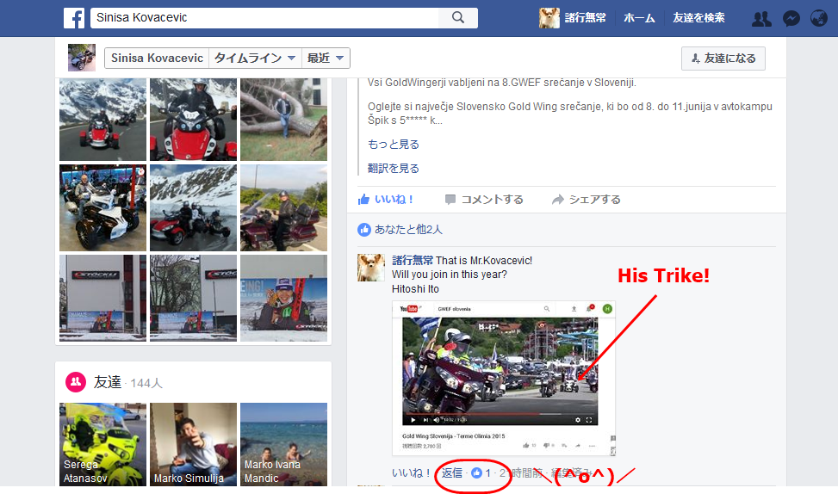Screen dimensions: 838x494
Task: Expand post text with もっと見る
Action: [x=394, y=145]
